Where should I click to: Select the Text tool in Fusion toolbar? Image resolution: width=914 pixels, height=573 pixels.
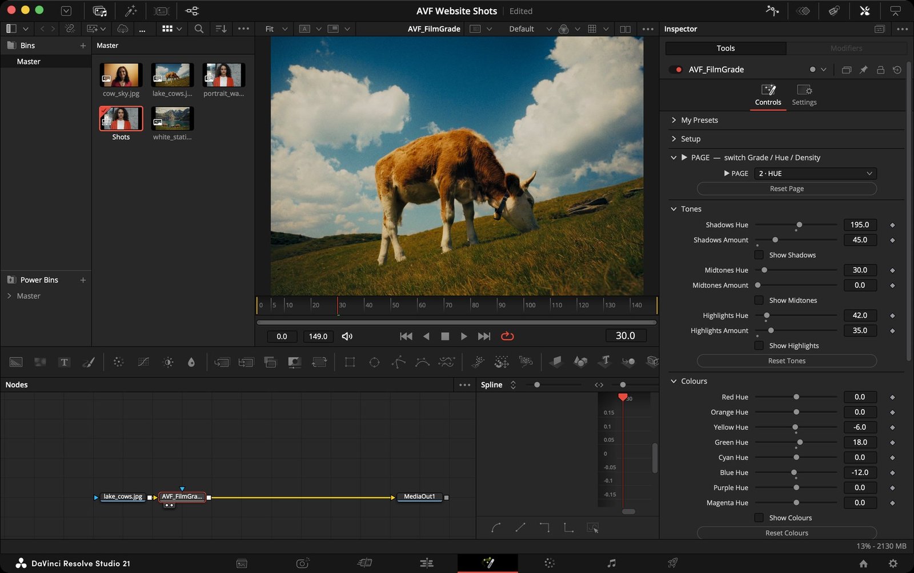coord(64,362)
